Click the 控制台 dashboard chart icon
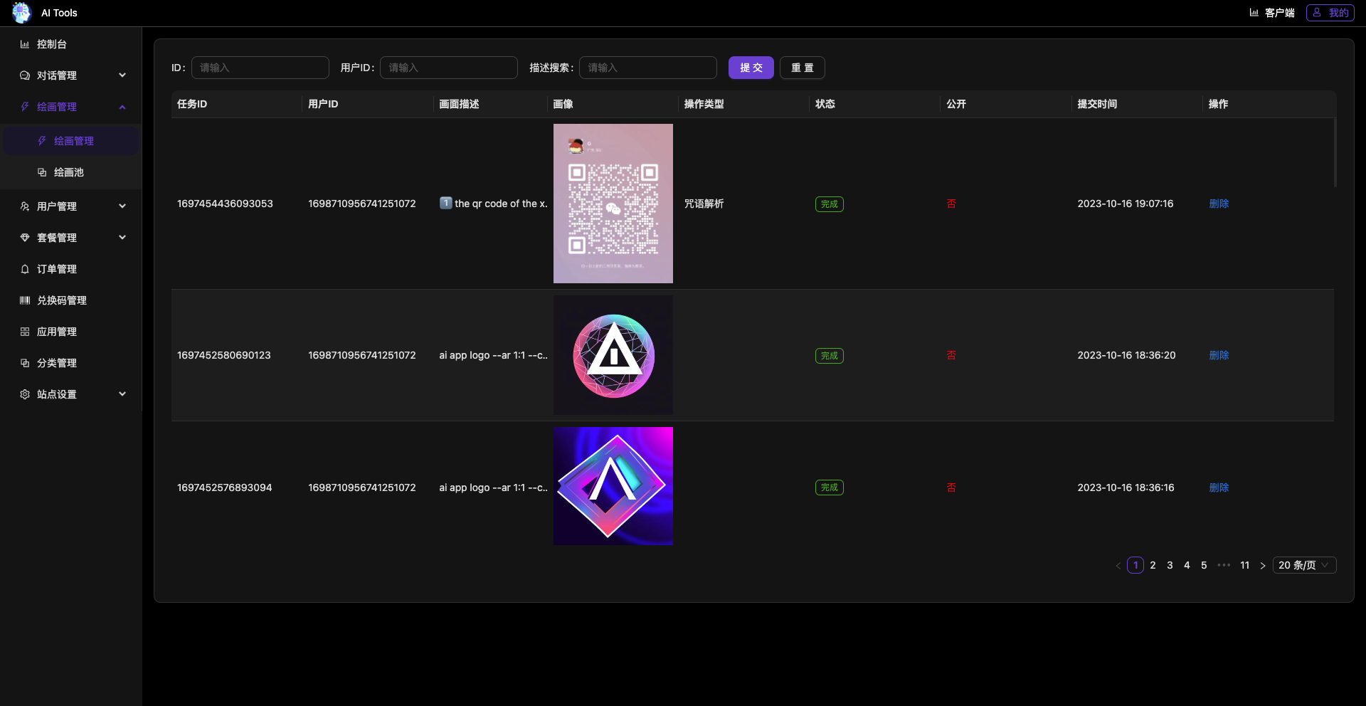The image size is (1366, 706). pyautogui.click(x=25, y=44)
